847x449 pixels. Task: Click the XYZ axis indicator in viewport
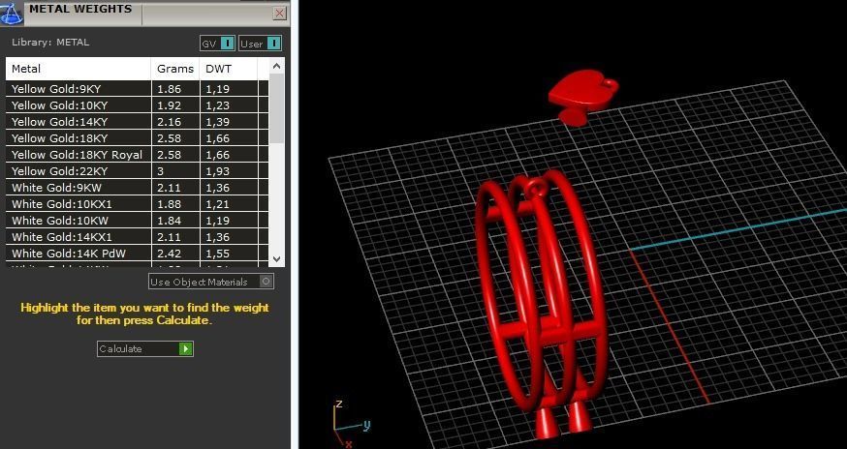350,425
